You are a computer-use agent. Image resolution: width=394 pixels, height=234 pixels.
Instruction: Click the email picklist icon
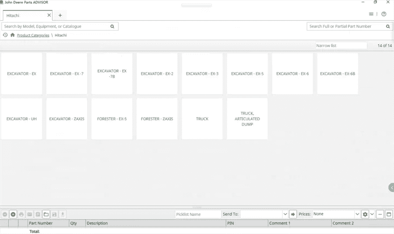coord(30,214)
